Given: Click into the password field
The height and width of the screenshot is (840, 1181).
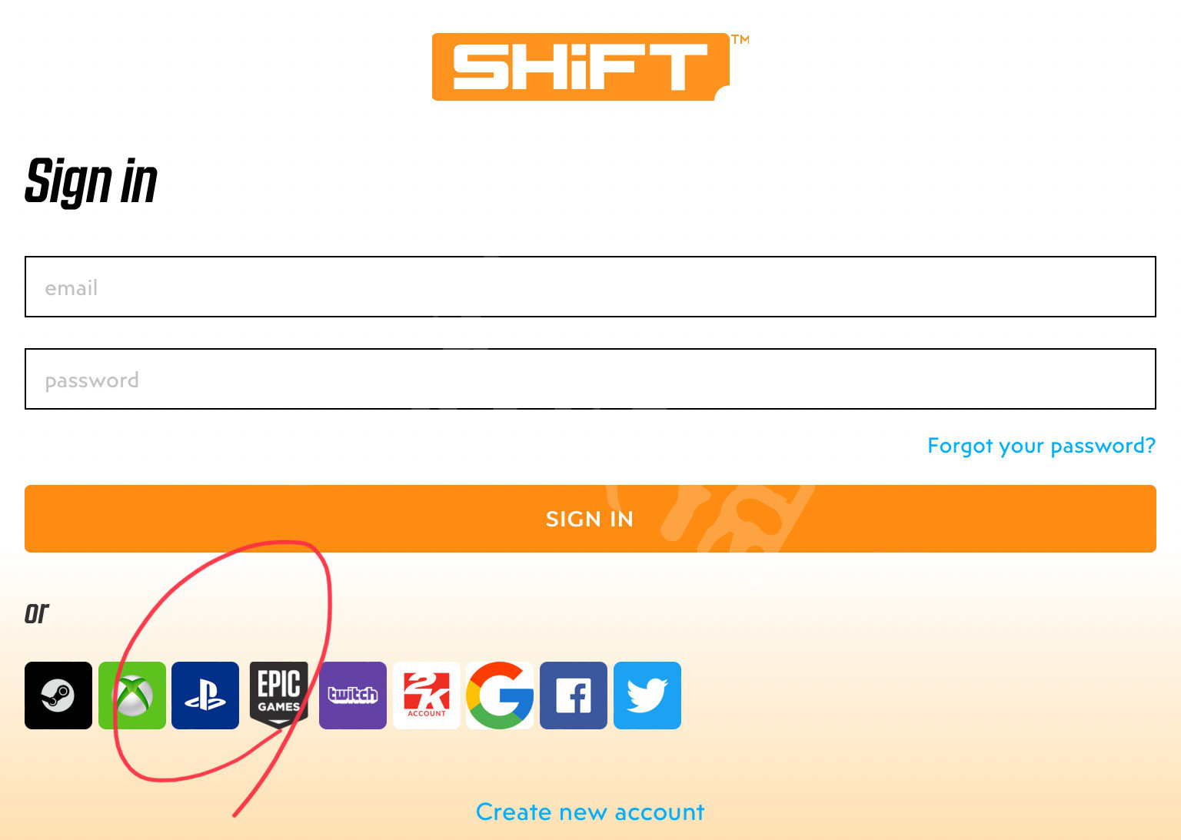Looking at the screenshot, I should (590, 379).
